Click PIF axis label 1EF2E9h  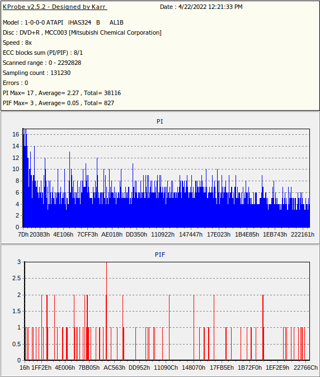click(x=277, y=367)
